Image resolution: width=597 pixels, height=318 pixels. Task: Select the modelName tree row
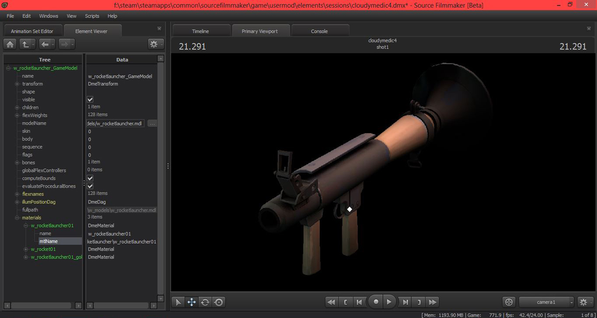(34, 123)
